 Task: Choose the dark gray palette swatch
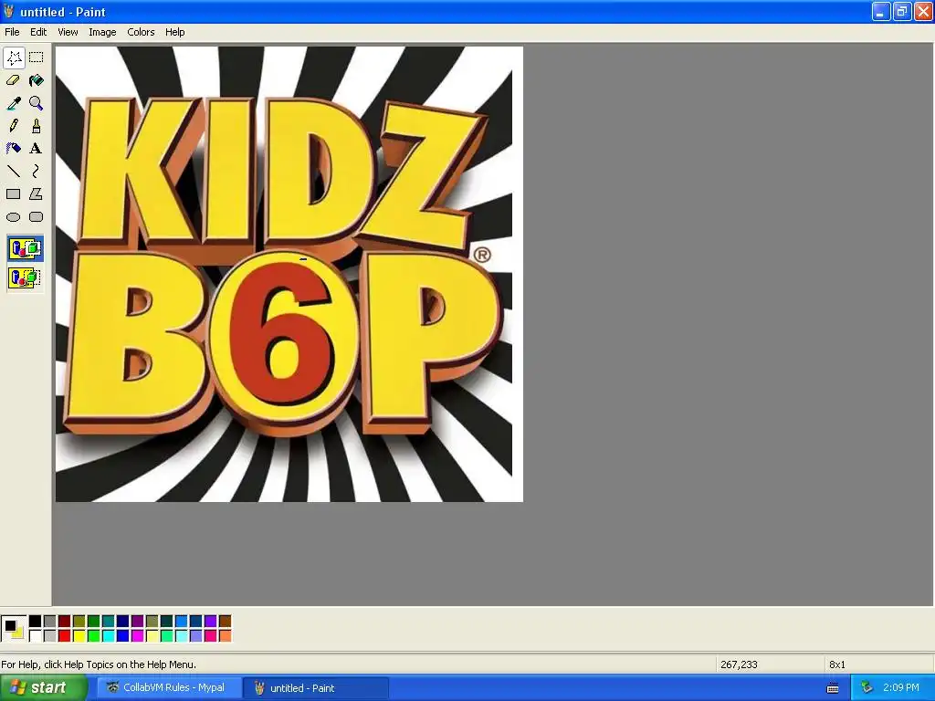[x=50, y=621]
